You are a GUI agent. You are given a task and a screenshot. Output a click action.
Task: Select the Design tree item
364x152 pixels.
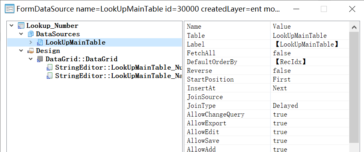(48, 51)
